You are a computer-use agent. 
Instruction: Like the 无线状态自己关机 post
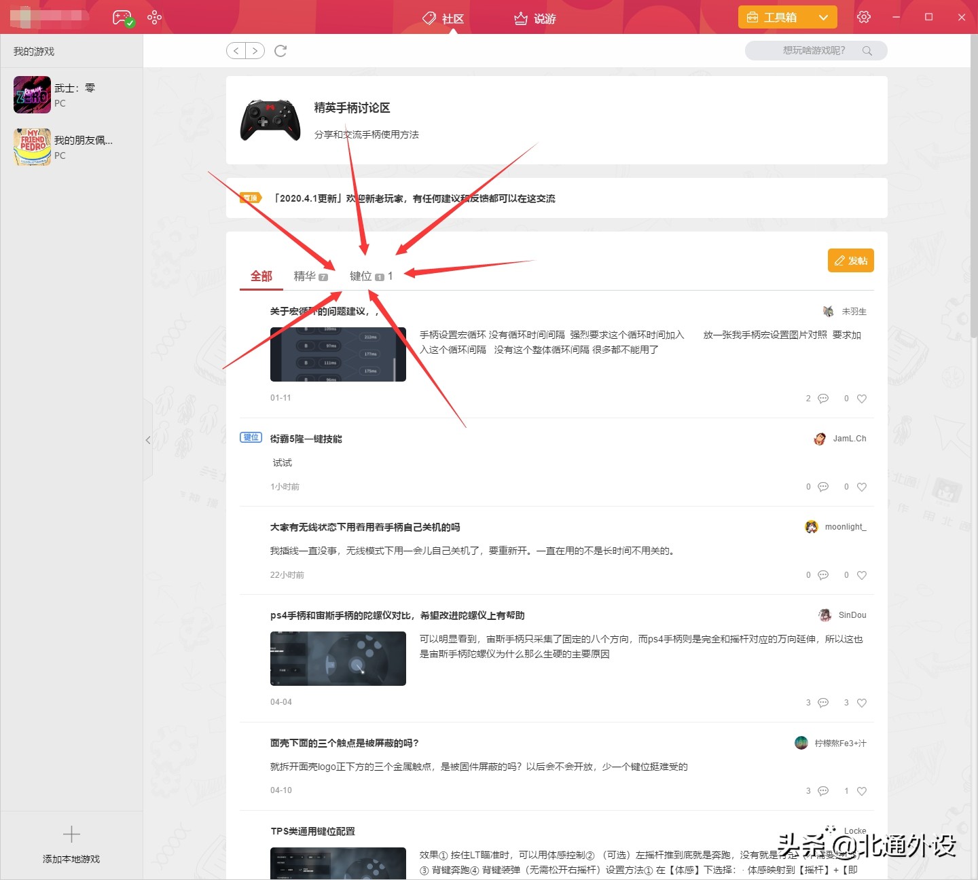(862, 575)
